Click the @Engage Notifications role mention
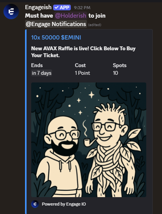The image size is (162, 214). (56, 24)
